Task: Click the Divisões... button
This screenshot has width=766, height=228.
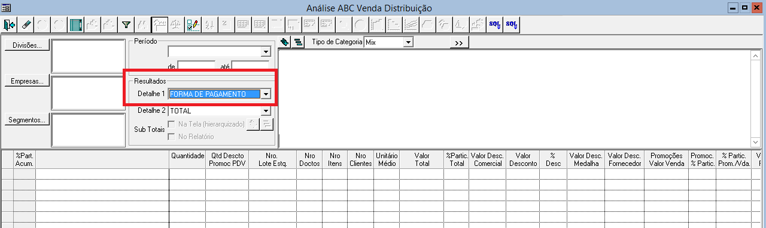Action: click(27, 45)
